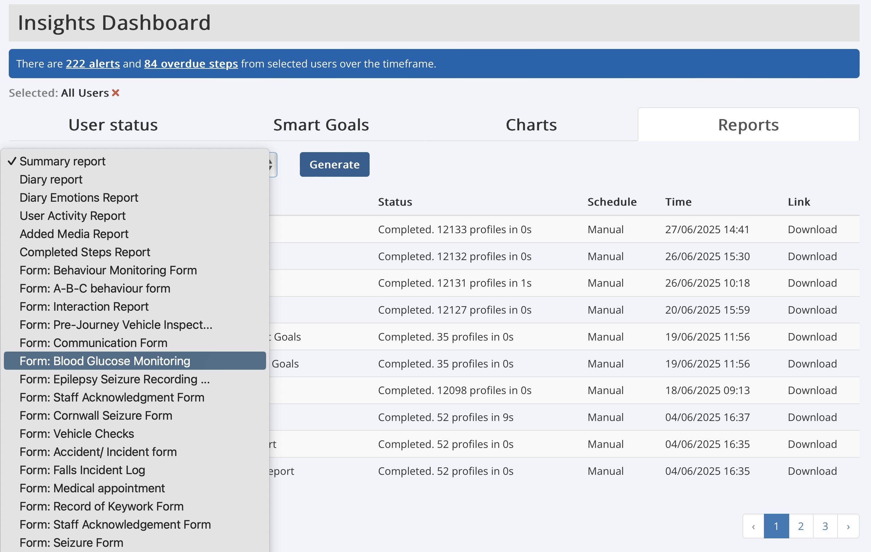Download the 27/06/2025 14:41 report
The width and height of the screenshot is (871, 552).
pos(812,230)
